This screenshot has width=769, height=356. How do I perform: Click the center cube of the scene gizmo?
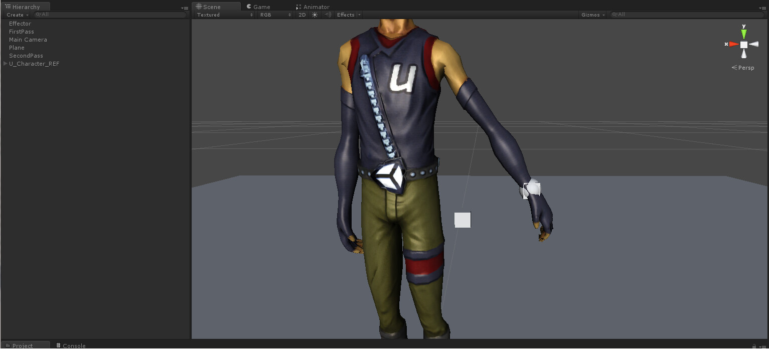tap(744, 44)
